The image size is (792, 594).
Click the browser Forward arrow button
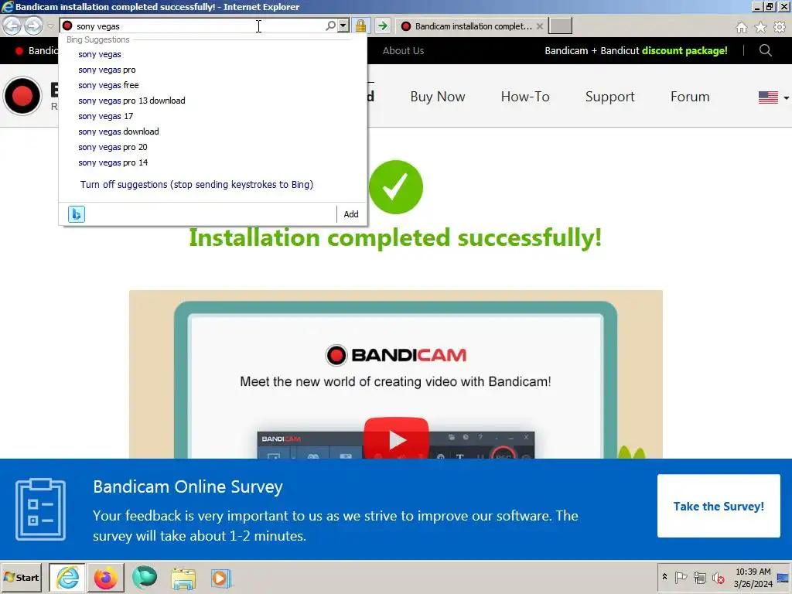(34, 26)
